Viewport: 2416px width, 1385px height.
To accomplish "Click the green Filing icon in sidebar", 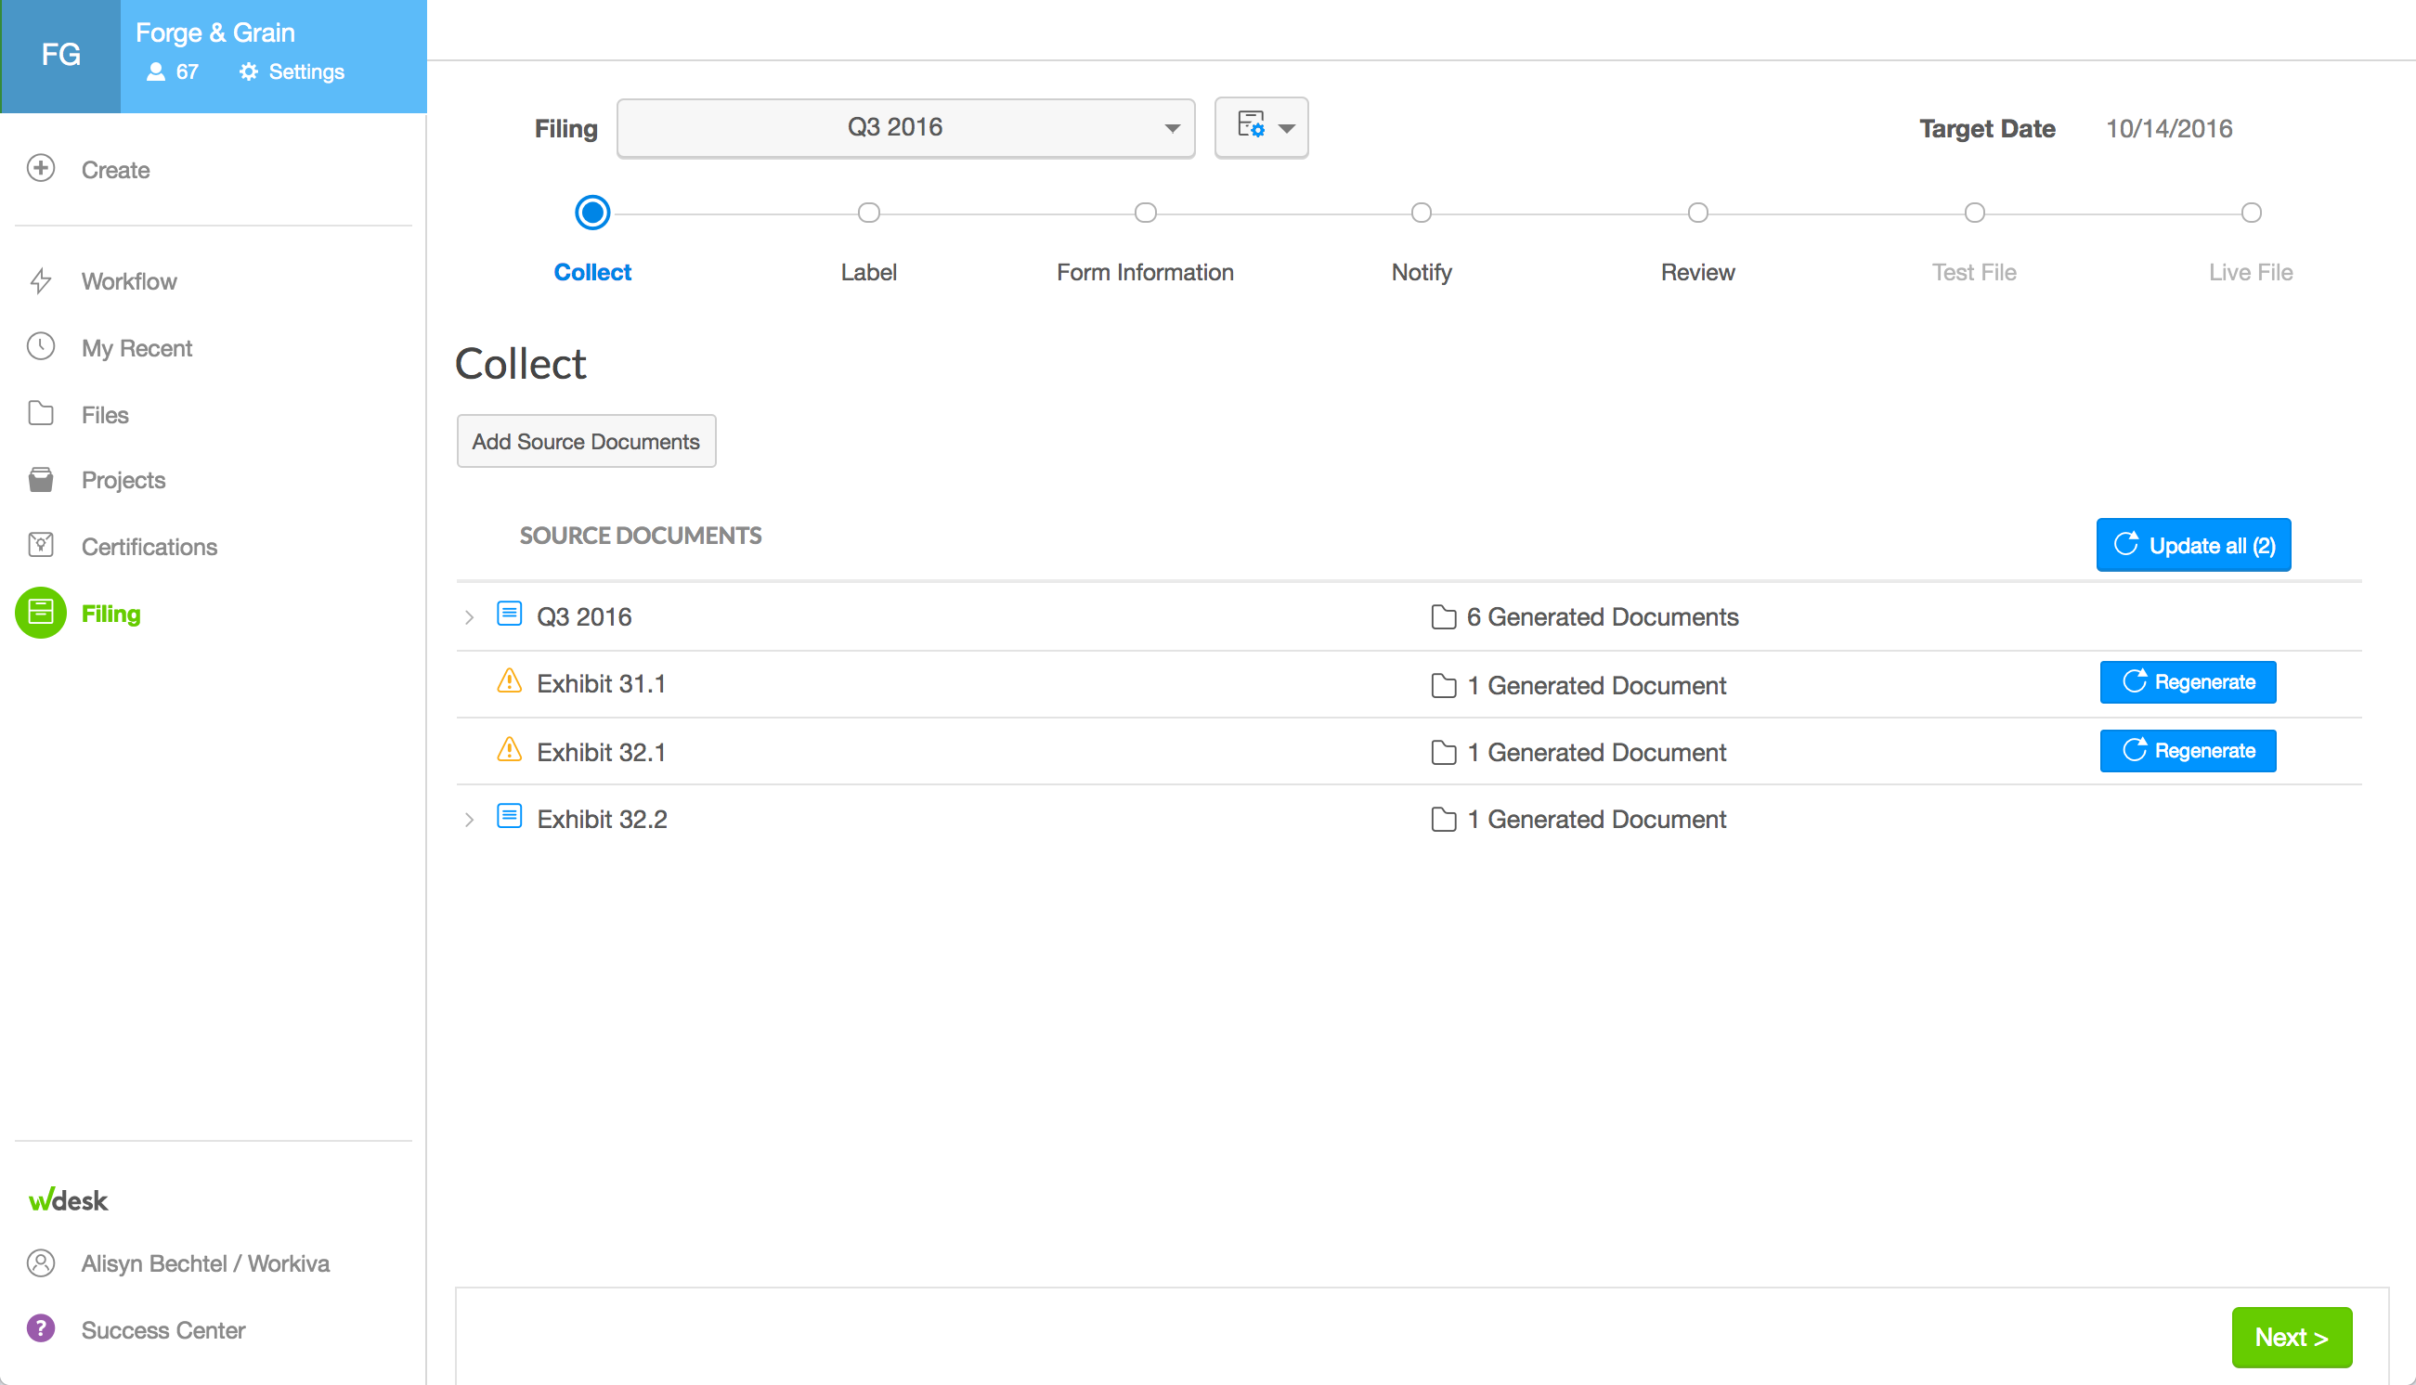I will click(40, 613).
